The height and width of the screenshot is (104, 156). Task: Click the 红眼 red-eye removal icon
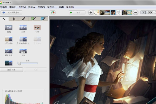point(37,28)
